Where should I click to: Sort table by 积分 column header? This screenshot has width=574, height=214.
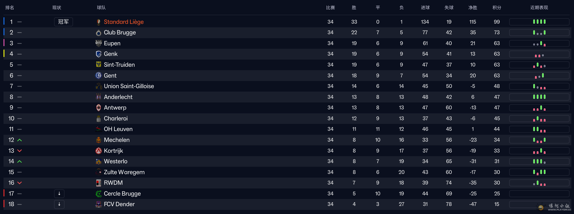[497, 8]
